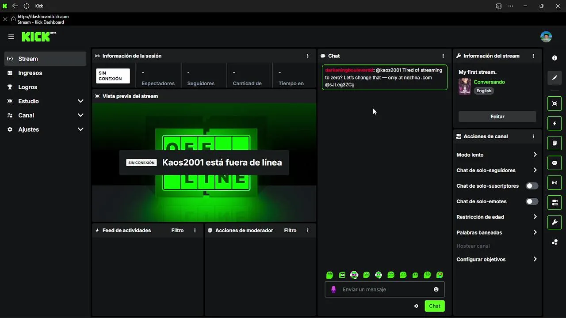Screen dimensions: 566x318
Task: Insert the angry square-face emote
Action: pyautogui.click(x=342, y=275)
